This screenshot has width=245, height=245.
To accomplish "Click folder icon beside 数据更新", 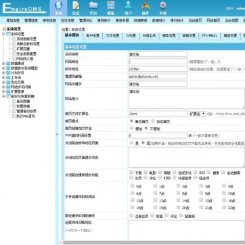I will (x=8, y=64).
